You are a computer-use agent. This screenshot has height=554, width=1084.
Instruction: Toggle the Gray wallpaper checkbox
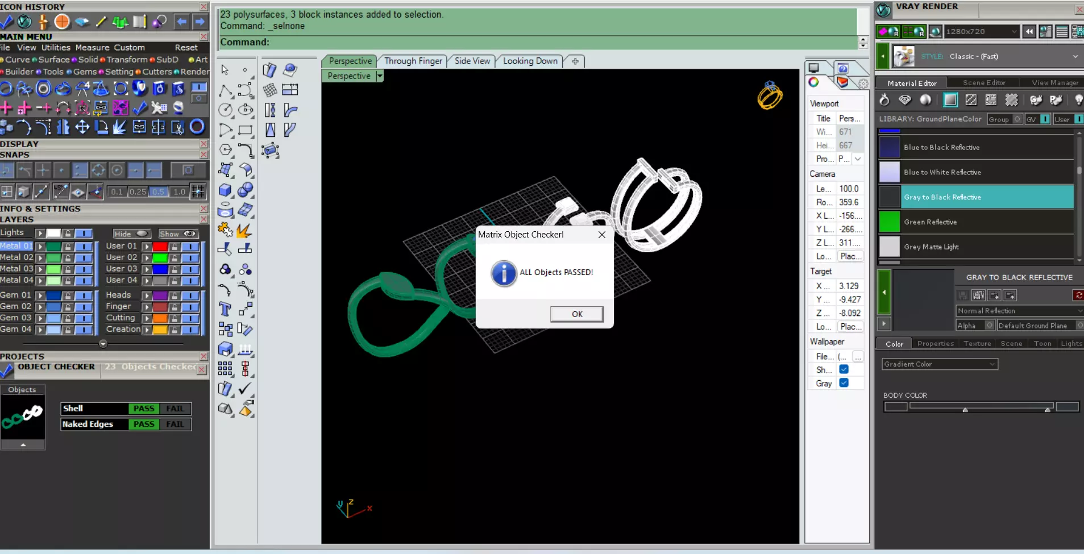coord(844,383)
